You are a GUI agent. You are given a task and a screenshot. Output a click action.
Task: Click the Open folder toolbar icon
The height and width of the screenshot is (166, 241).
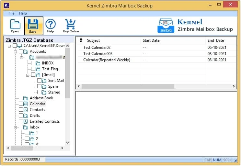point(15,24)
